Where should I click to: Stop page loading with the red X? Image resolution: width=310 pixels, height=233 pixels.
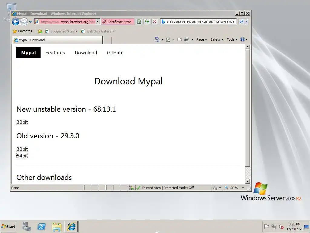pyautogui.click(x=155, y=22)
